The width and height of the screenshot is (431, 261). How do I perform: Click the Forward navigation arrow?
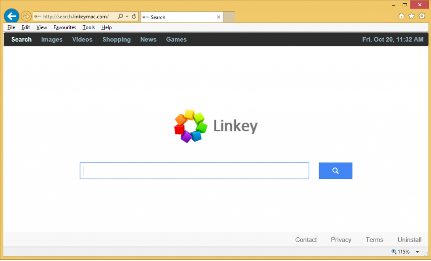coord(26,16)
